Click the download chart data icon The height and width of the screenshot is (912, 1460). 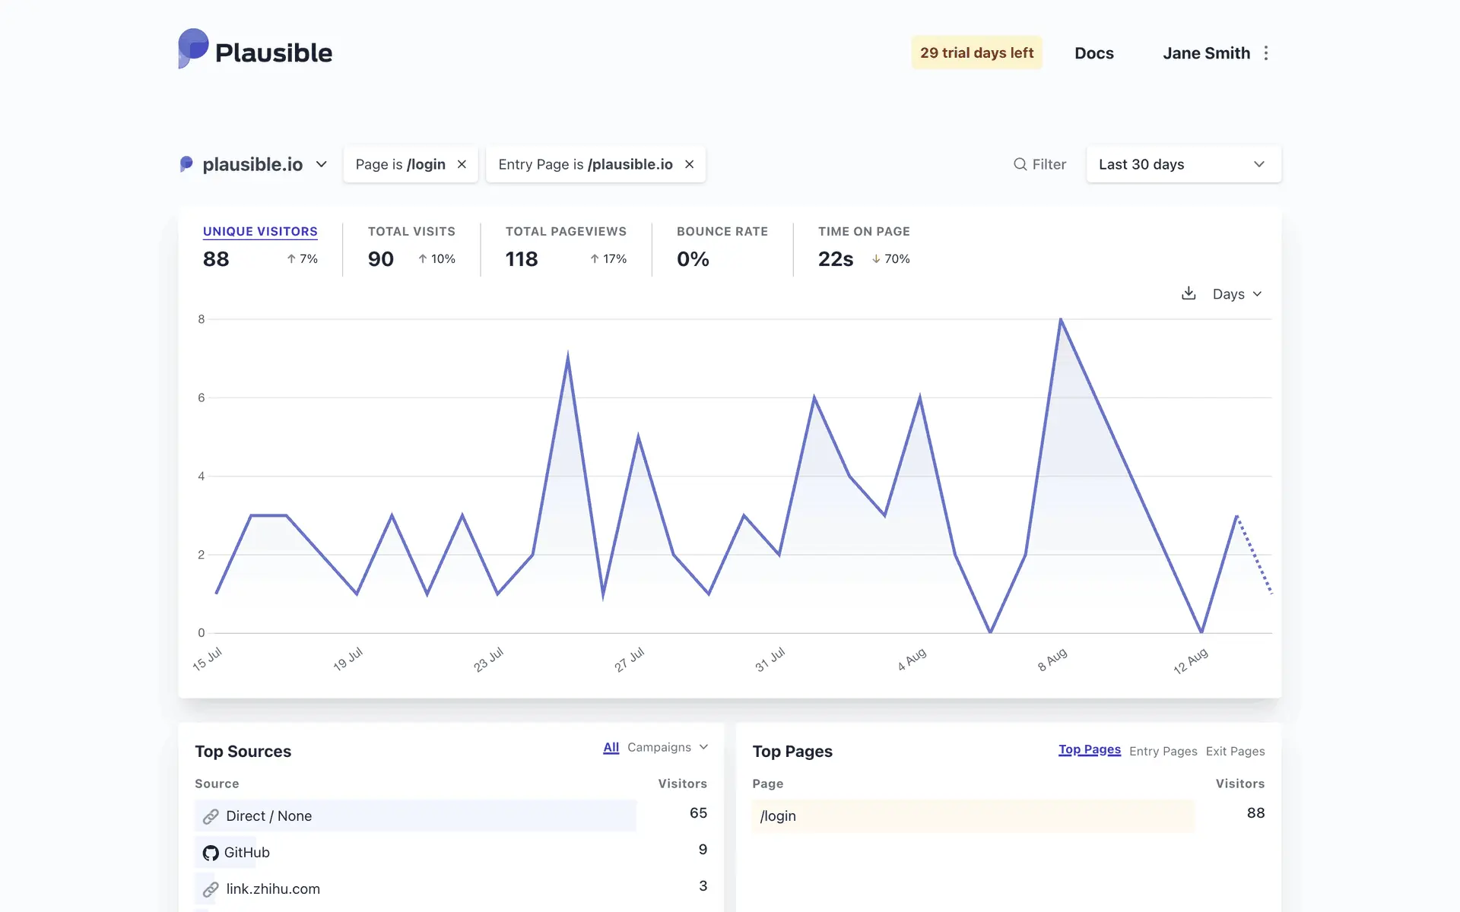point(1189,293)
